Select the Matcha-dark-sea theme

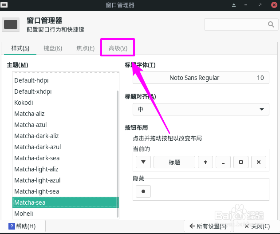coord(65,158)
